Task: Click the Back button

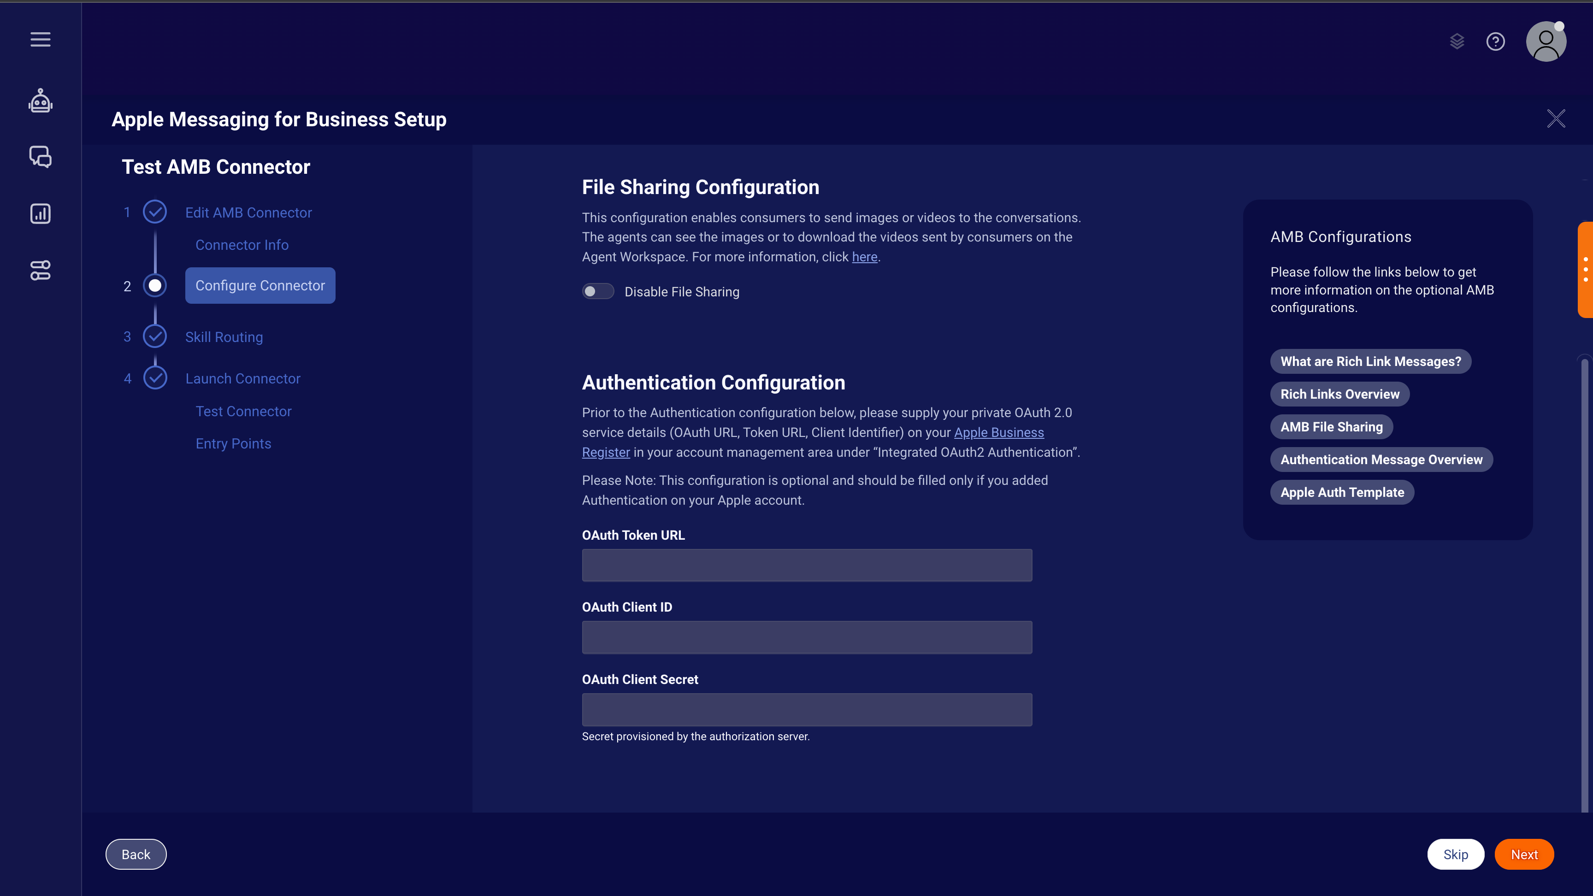Action: coord(136,854)
